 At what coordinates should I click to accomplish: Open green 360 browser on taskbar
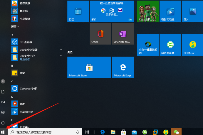(145, 132)
